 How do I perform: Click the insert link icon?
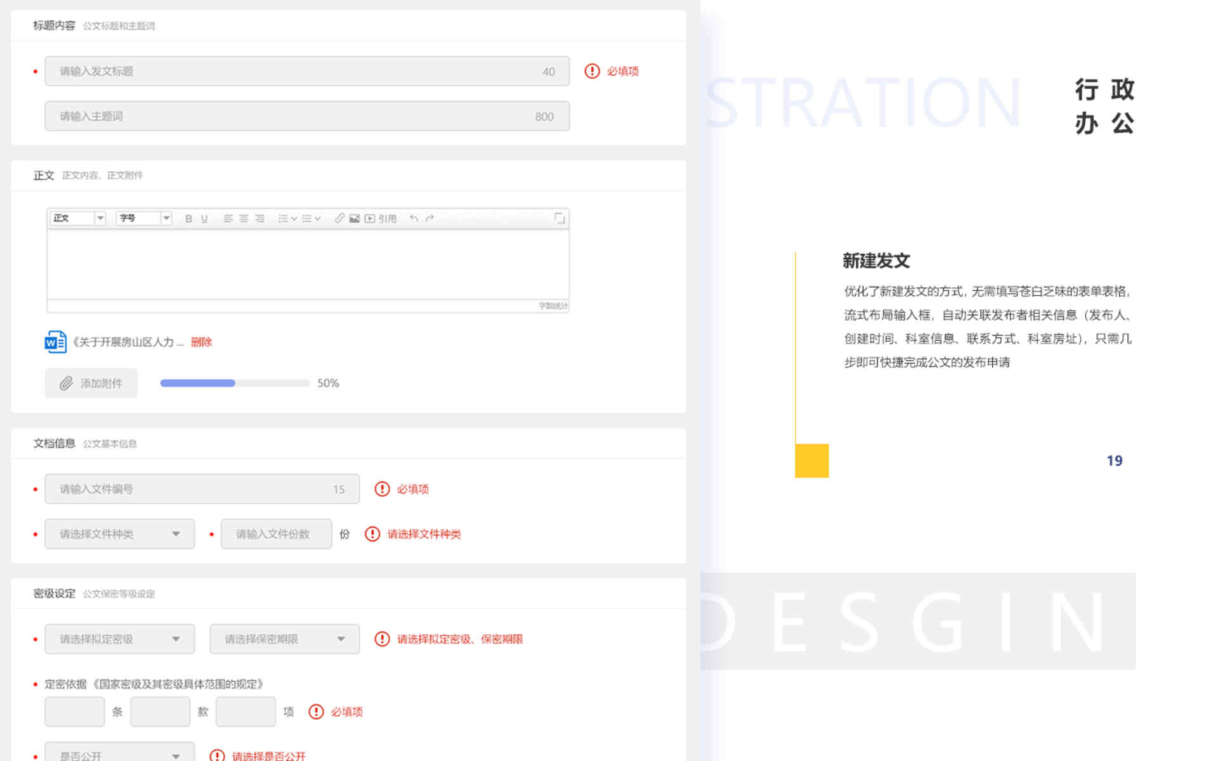[x=339, y=219]
